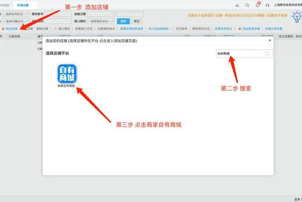Open the 支付宝账单授权 dropdown menu
This screenshot has height=202, width=302.
coord(159,29)
